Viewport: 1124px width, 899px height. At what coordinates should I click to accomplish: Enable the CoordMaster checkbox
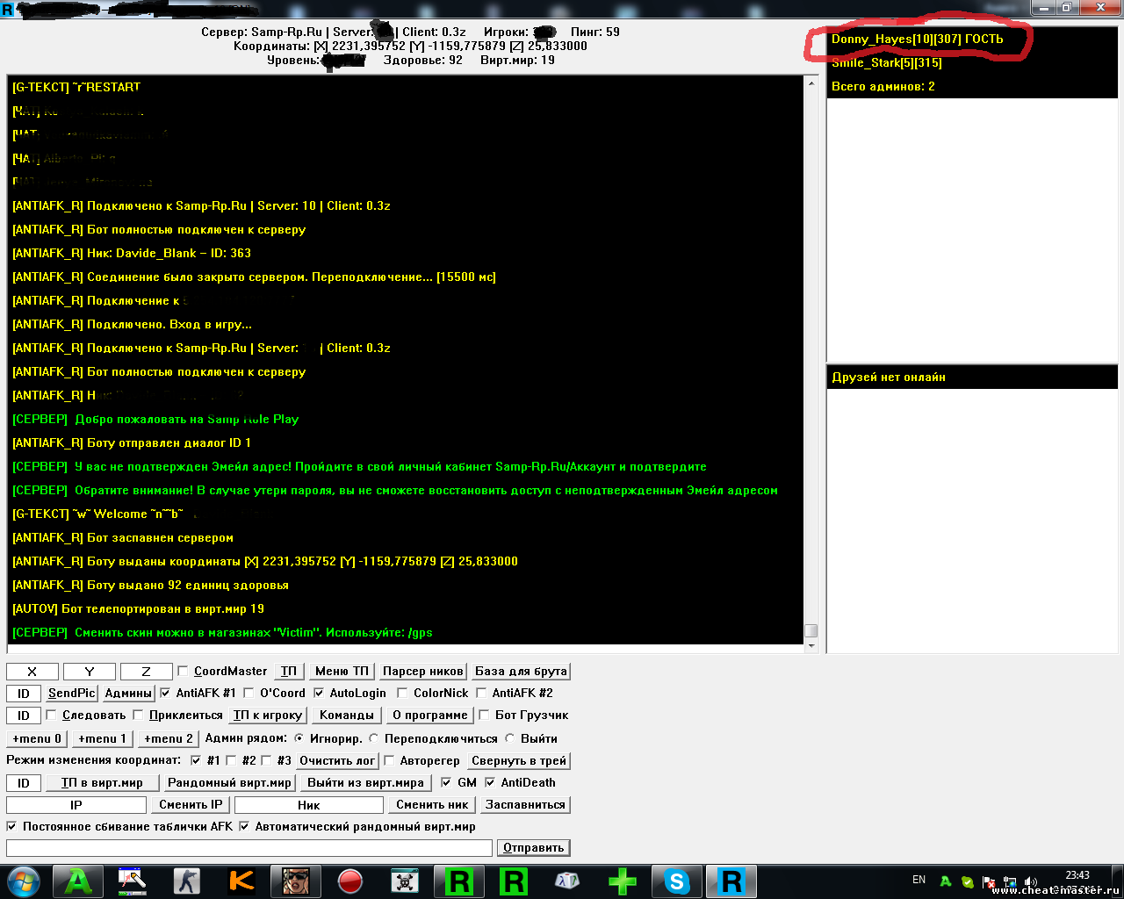click(x=184, y=671)
